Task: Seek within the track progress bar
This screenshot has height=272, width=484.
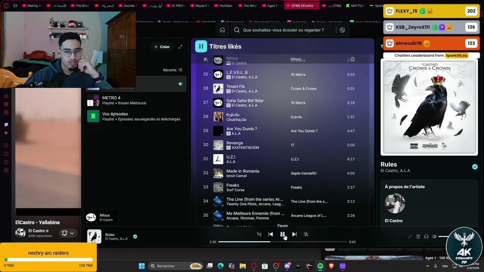Action: coord(282,242)
